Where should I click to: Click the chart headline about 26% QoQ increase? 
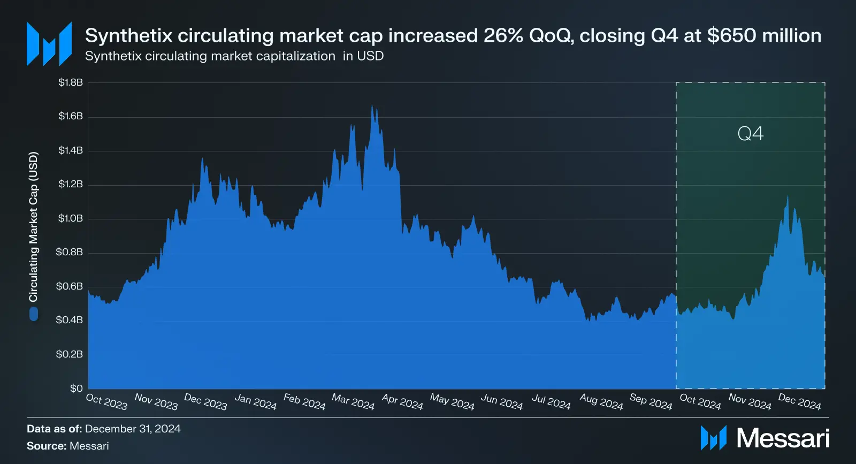453,36
